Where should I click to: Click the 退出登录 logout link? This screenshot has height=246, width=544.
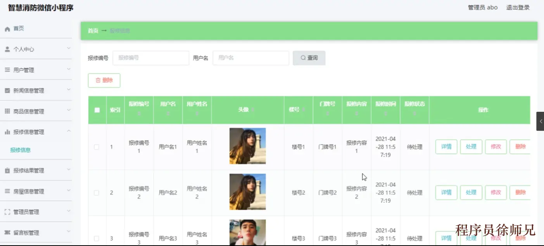pyautogui.click(x=518, y=7)
